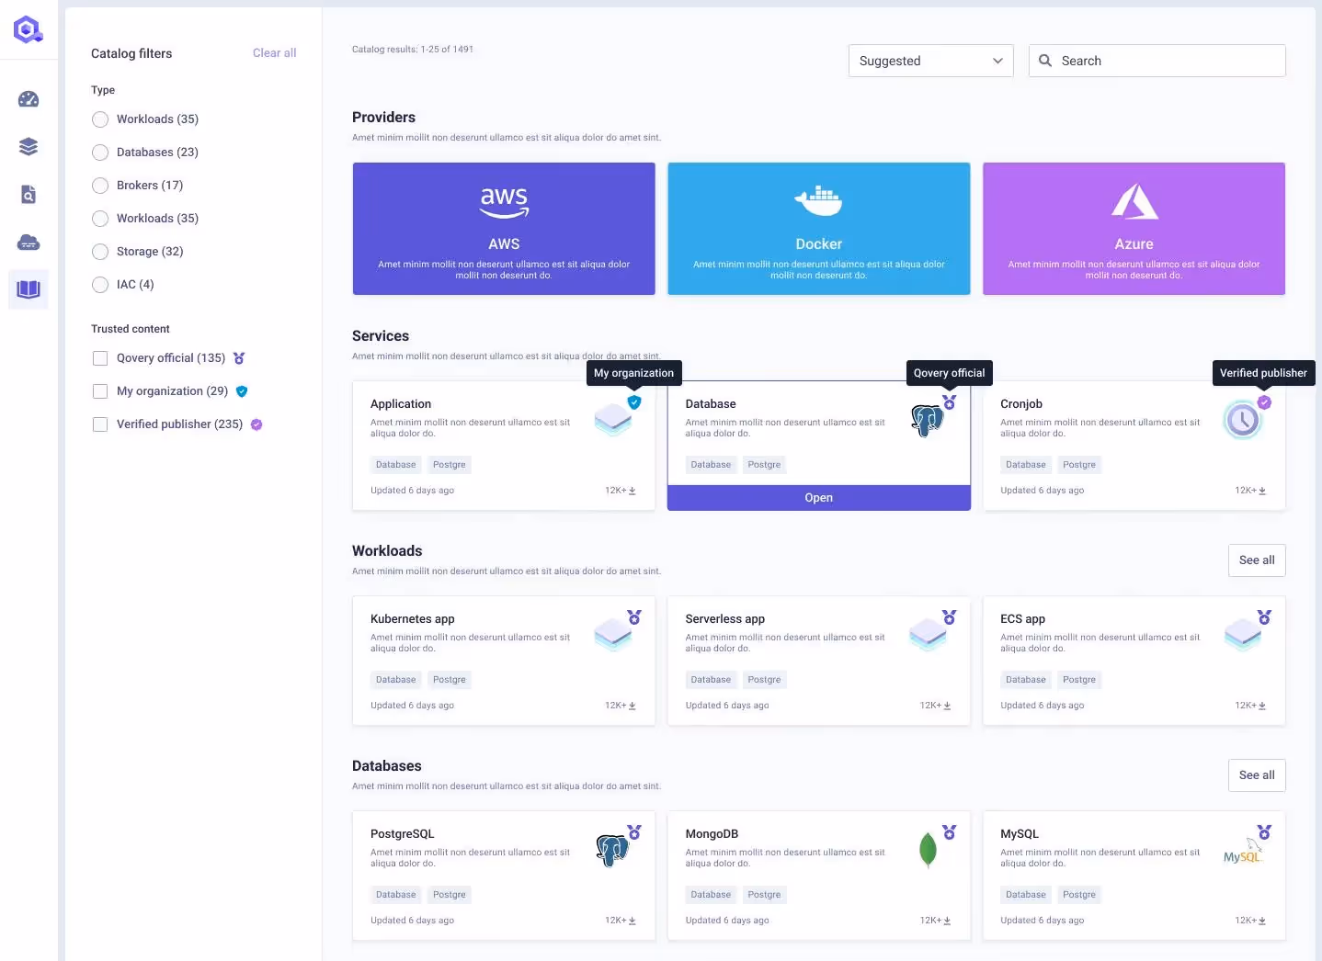The image size is (1322, 961).
Task: Click the Docker whale logo
Action: tap(818, 201)
